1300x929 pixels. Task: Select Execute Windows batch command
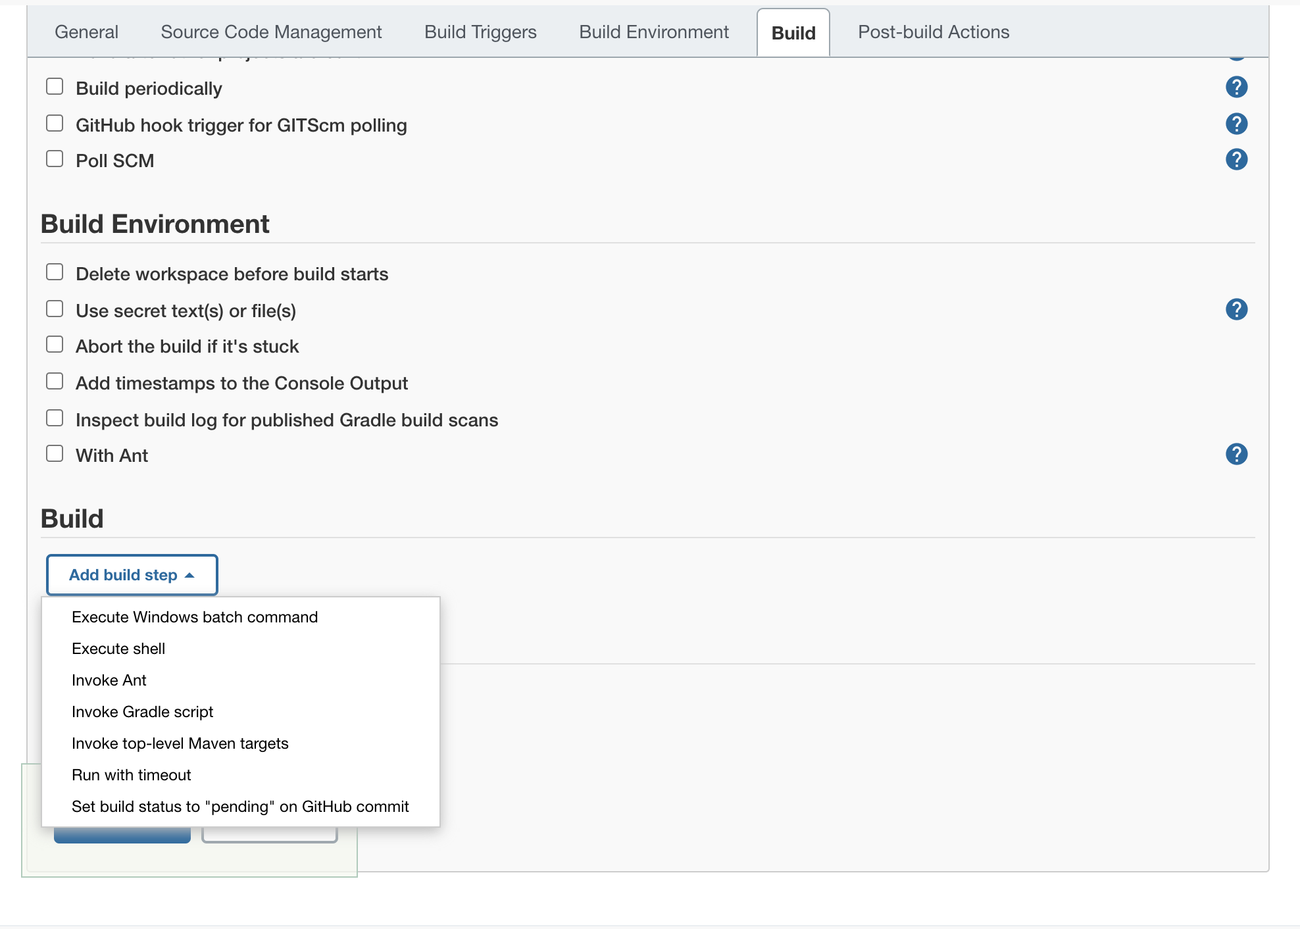[194, 617]
